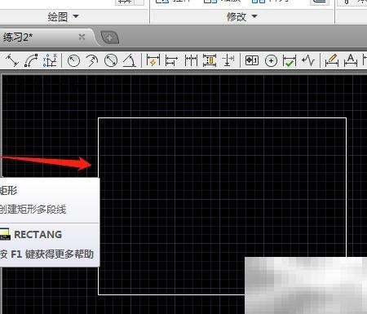Select the Jogged Linear dimension tool
This screenshot has height=314, width=367.
click(x=308, y=60)
